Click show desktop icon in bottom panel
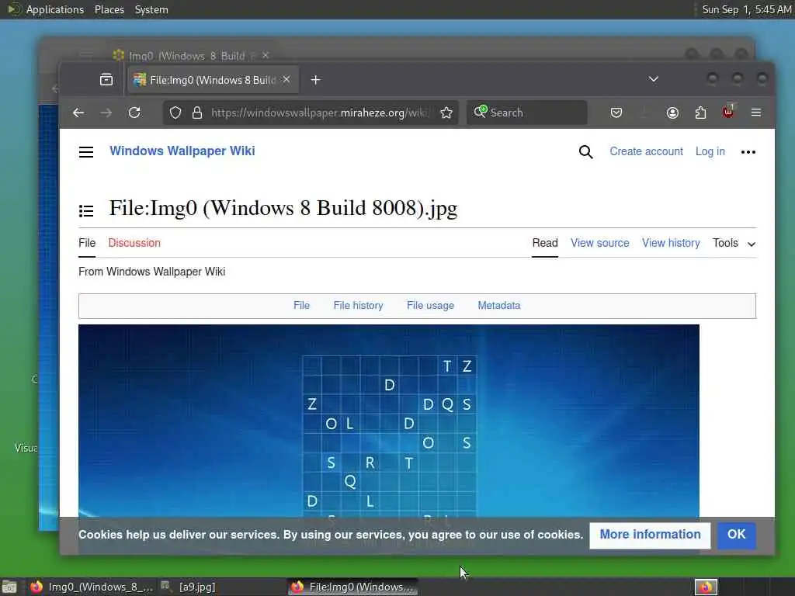This screenshot has height=596, width=795. tap(9, 587)
